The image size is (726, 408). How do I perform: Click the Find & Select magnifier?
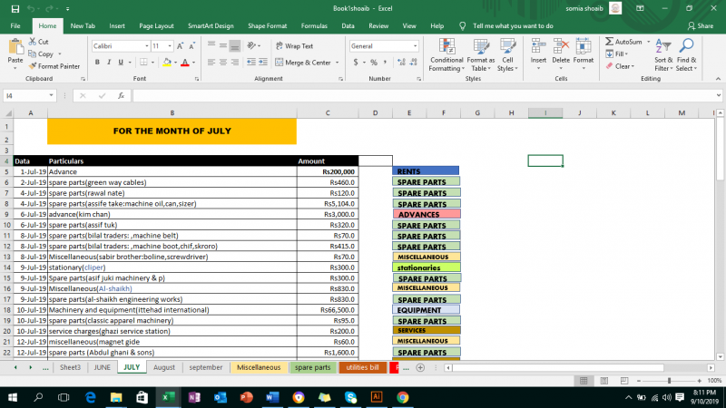[x=687, y=47]
